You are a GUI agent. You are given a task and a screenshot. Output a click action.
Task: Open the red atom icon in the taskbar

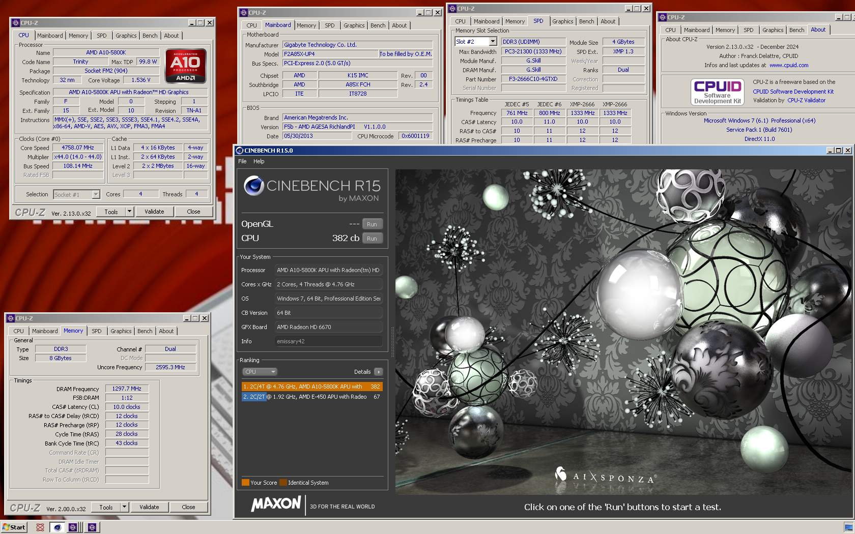[x=40, y=527]
